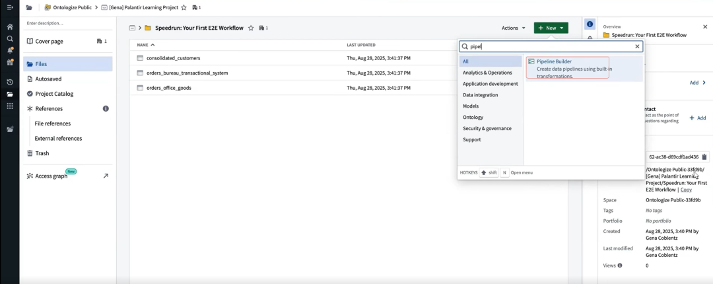This screenshot has height=284, width=713.
Task: Open Home from the dark sidebar
Action: tap(9, 27)
